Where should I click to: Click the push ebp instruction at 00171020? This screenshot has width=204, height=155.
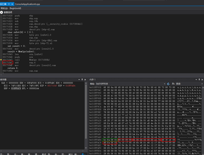pos(18,16)
